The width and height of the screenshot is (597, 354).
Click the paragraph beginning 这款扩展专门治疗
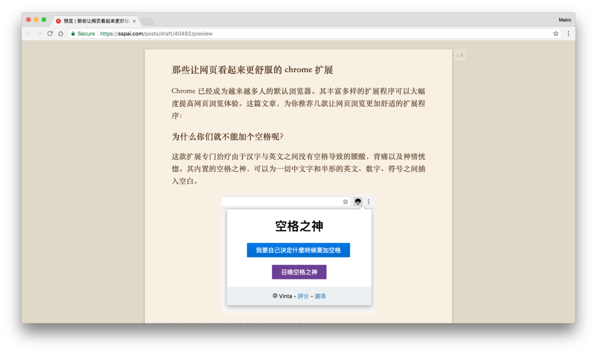click(x=298, y=168)
